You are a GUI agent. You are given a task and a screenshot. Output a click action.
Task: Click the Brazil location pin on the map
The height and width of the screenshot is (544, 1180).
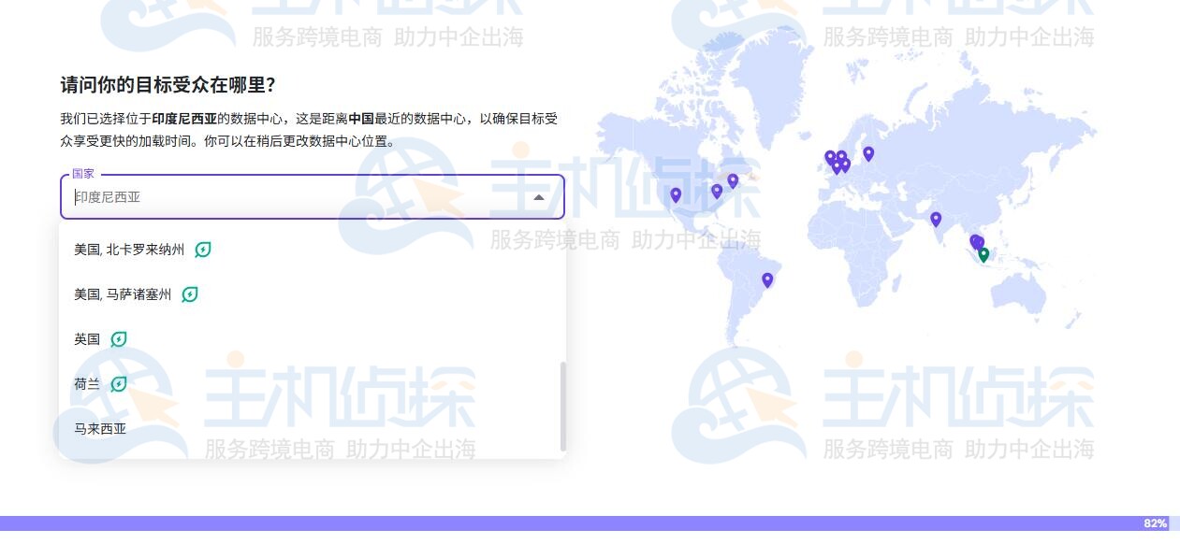[x=767, y=279]
